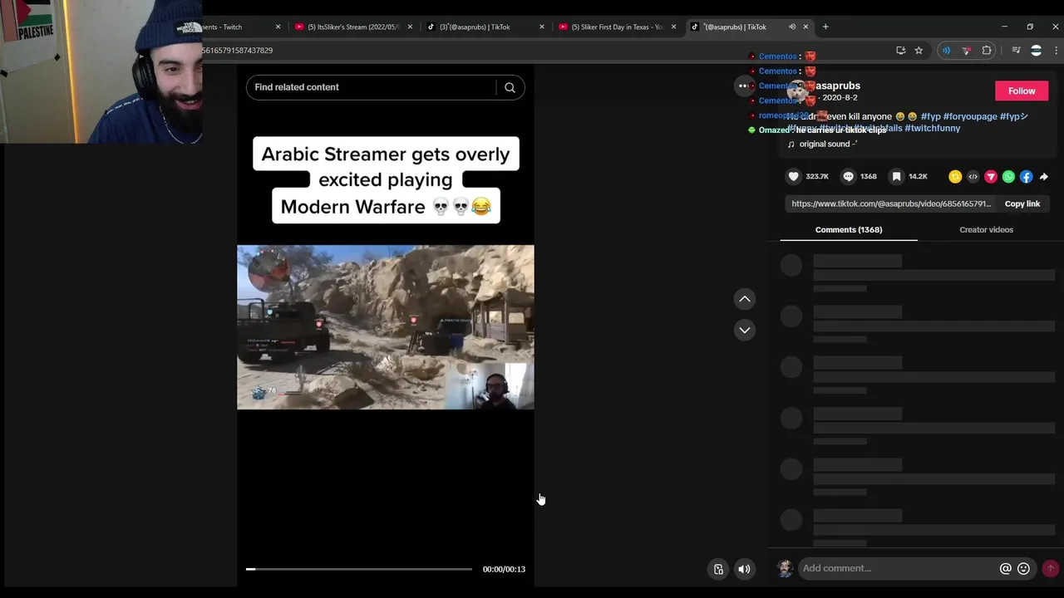Image resolution: width=1064 pixels, height=598 pixels.
Task: Click install app icon in address bar
Action: click(x=900, y=51)
